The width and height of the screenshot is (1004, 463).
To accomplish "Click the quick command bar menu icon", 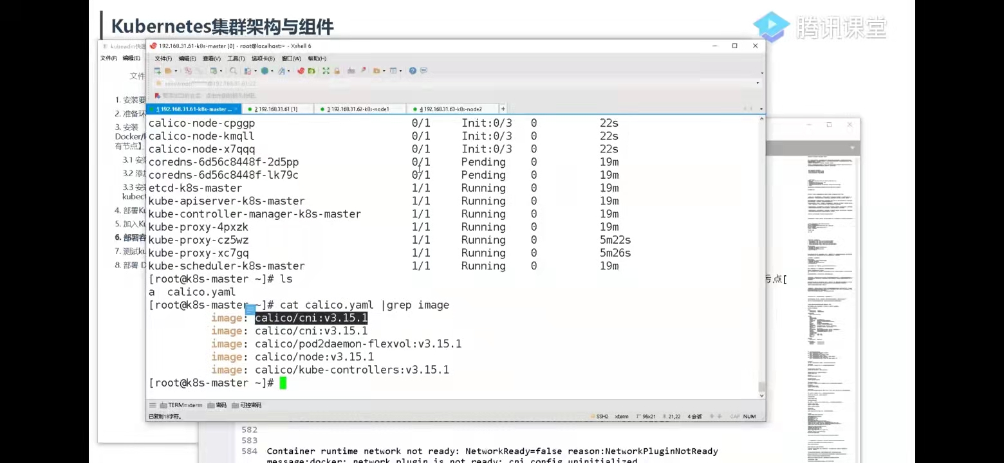I will 153,405.
